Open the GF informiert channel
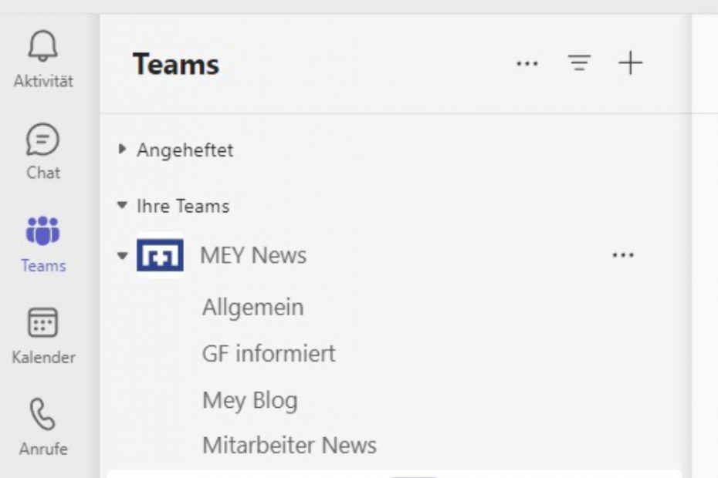 [x=269, y=354]
